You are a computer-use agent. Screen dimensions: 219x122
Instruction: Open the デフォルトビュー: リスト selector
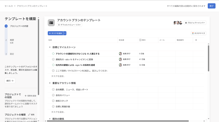click(70, 25)
